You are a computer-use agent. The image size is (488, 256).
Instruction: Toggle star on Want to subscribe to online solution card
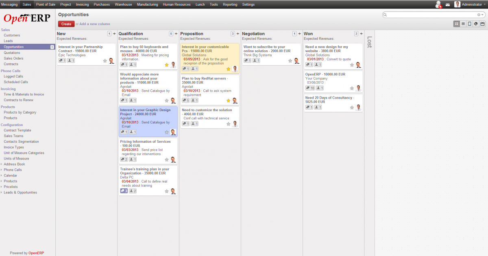290,61
